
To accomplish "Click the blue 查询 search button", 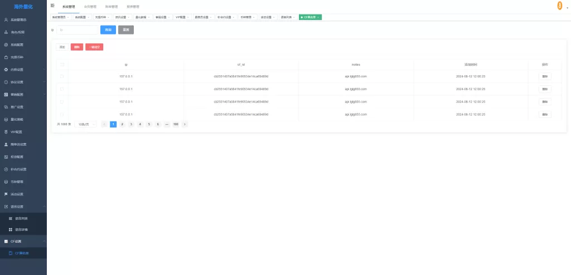I will pyautogui.click(x=108, y=30).
